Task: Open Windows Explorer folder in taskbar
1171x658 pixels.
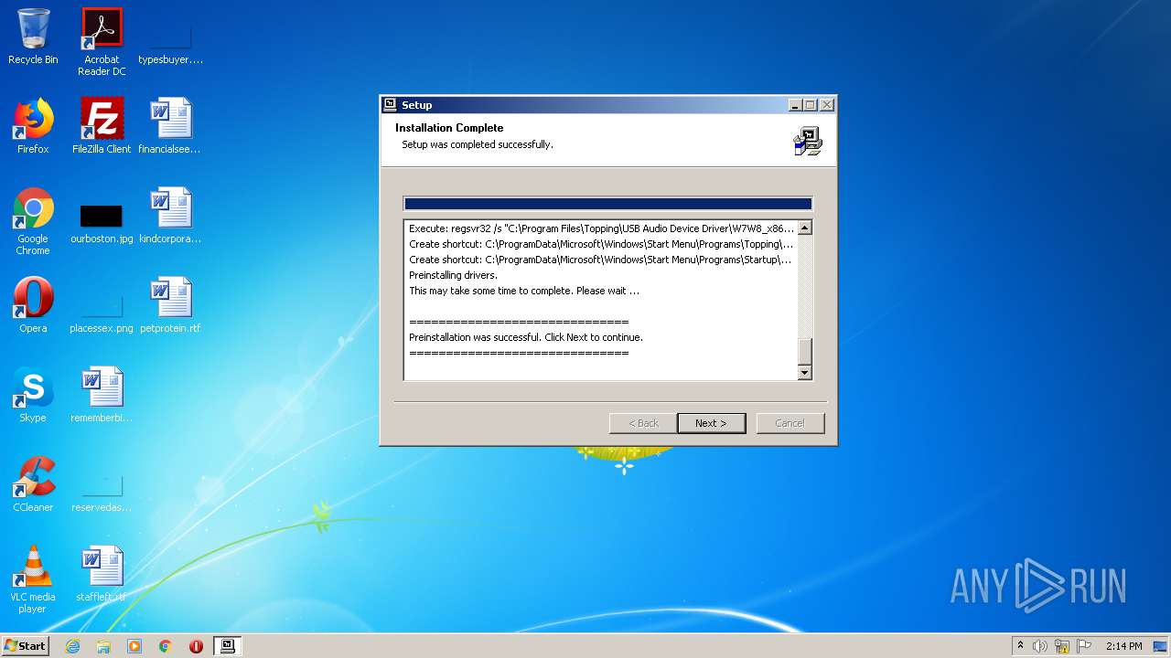Action: pos(103,646)
